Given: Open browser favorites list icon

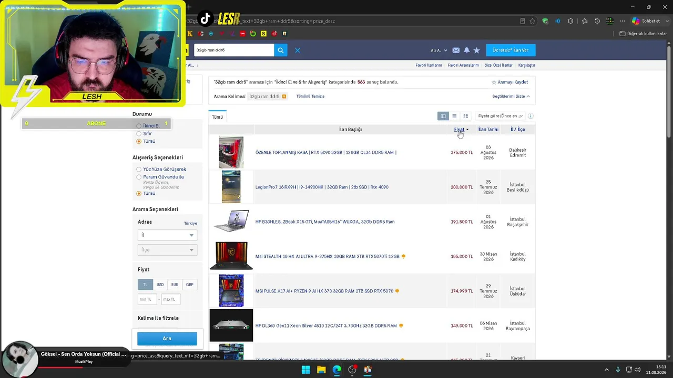Looking at the screenshot, I should tap(585, 21).
